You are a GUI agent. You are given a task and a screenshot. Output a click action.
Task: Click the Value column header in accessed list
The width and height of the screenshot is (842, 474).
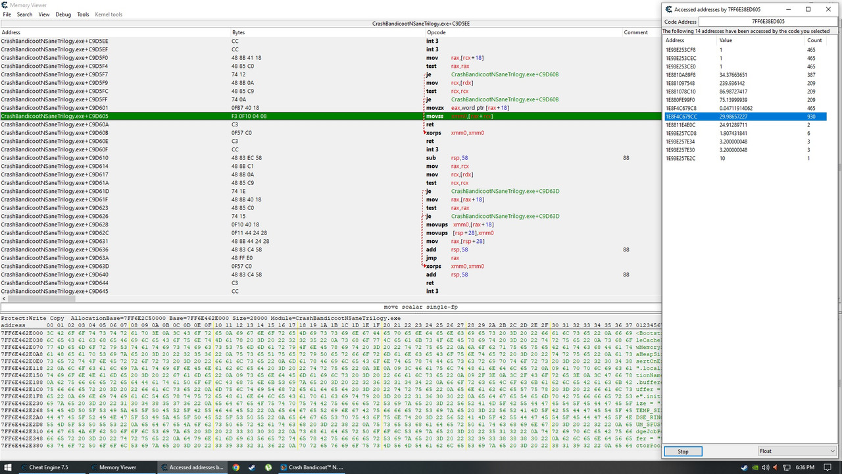click(x=761, y=40)
